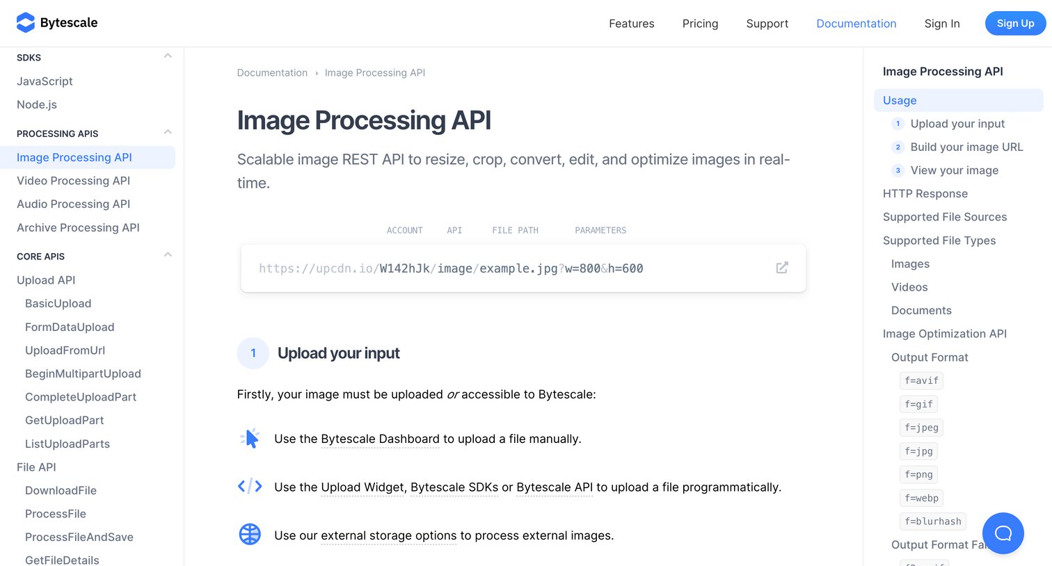Click Sign In
The width and height of the screenshot is (1052, 566).
point(942,24)
